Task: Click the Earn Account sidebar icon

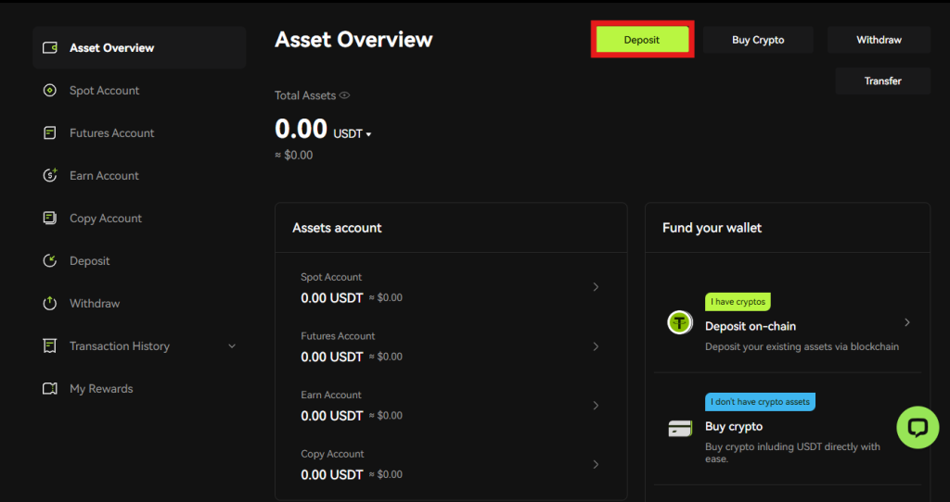Action: tap(50, 175)
